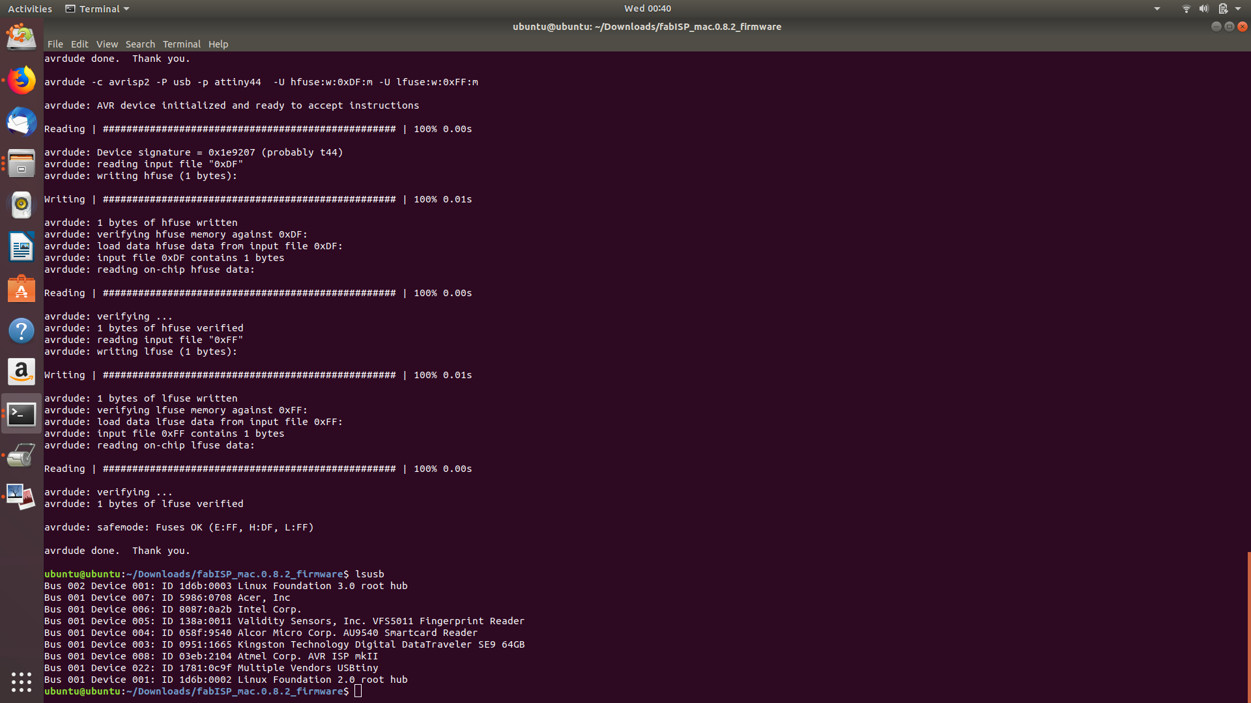Image resolution: width=1251 pixels, height=703 pixels.
Task: Open the Help menu
Action: pos(218,44)
